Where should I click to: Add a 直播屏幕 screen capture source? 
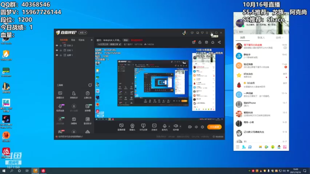[x=121, y=127]
